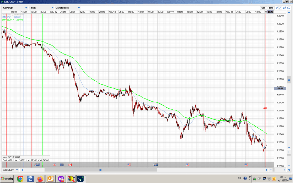Click the horizontal zoom slider handle
This screenshot has height=183, width=293.
click(x=274, y=170)
